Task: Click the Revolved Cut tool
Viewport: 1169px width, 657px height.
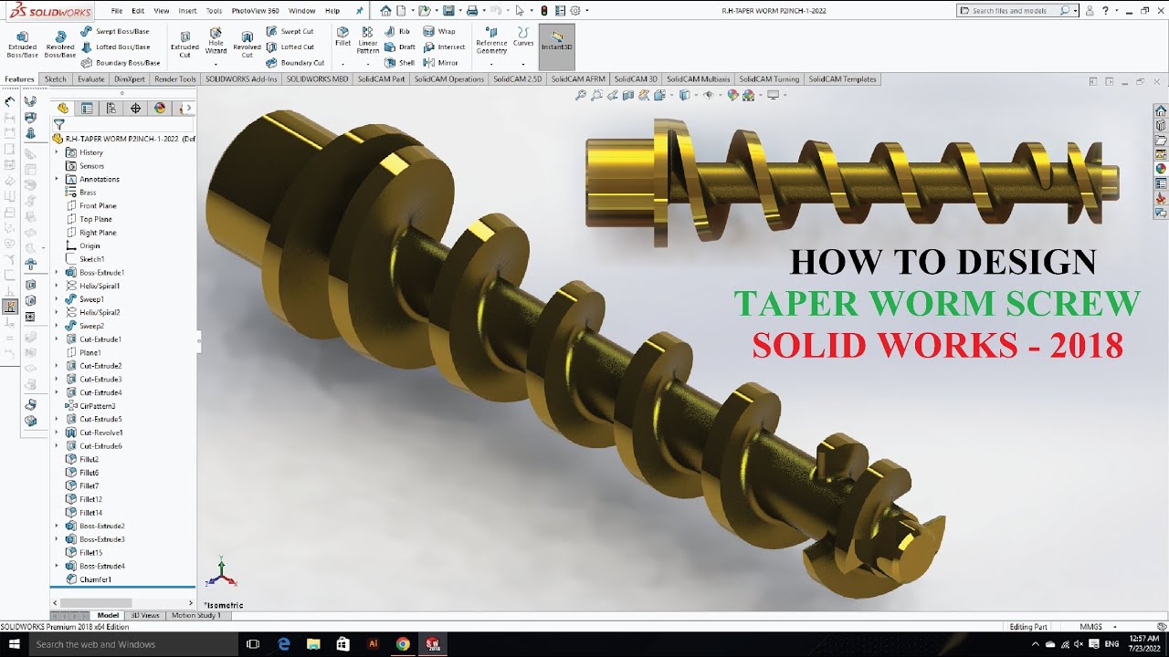Action: tap(247, 44)
